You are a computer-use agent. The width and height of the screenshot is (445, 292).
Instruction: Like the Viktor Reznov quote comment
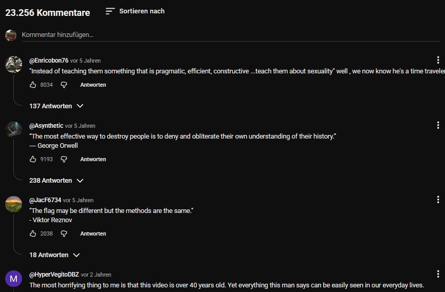point(33,233)
